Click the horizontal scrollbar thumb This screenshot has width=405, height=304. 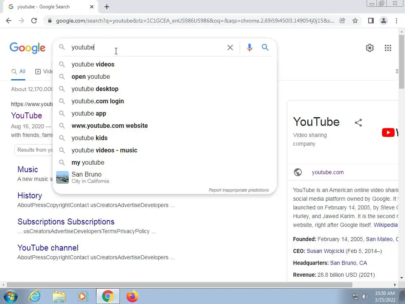point(179,285)
